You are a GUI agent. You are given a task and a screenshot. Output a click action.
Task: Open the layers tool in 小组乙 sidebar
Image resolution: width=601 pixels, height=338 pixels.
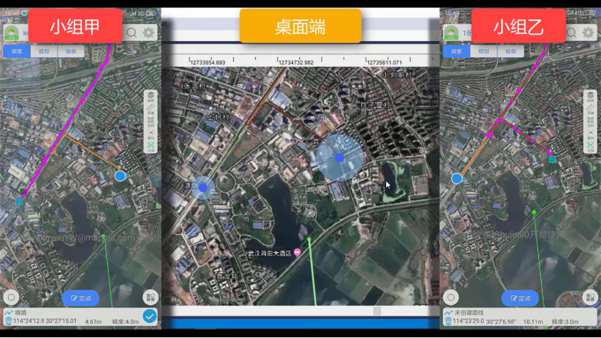point(590,97)
